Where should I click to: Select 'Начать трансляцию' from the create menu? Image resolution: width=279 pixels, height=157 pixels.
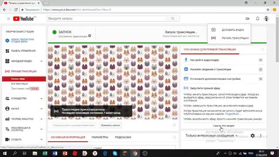click(x=229, y=38)
